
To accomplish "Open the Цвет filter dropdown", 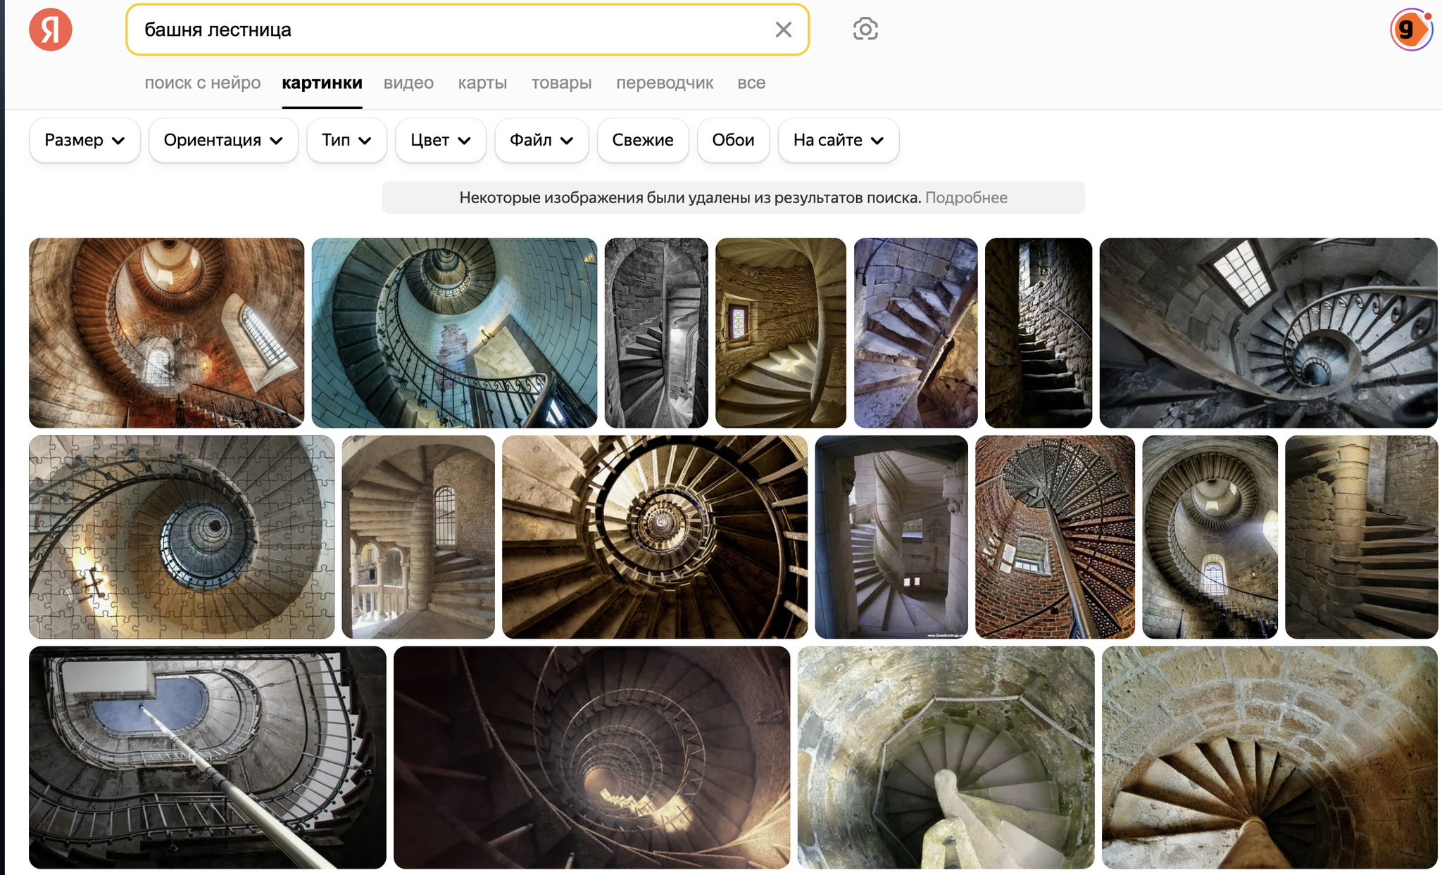I will click(x=440, y=140).
